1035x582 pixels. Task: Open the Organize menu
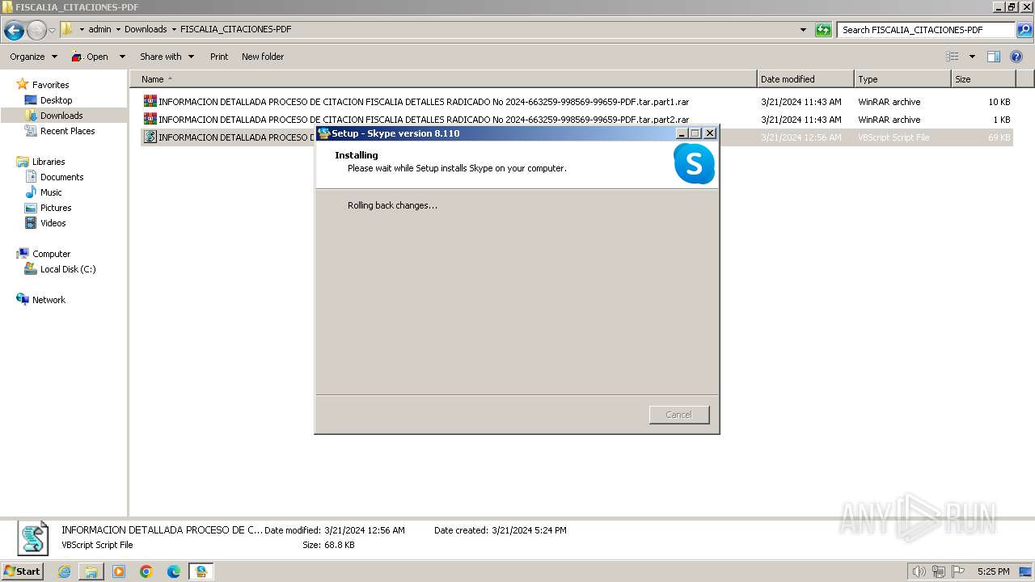click(33, 57)
